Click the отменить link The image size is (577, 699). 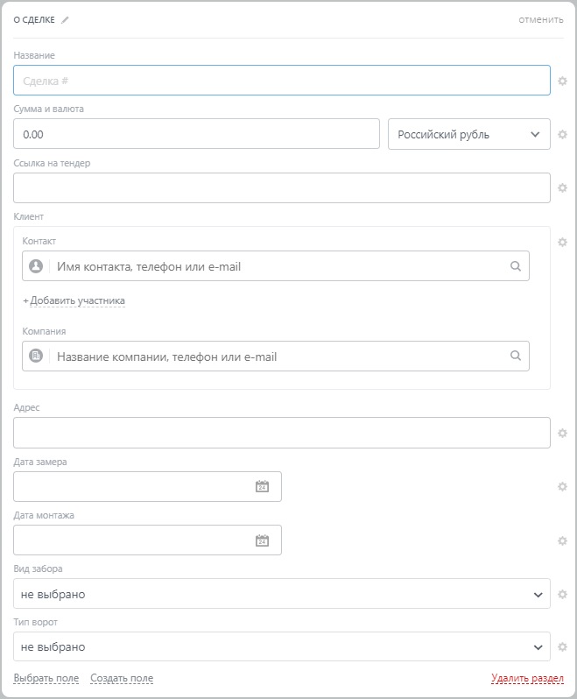tap(541, 19)
